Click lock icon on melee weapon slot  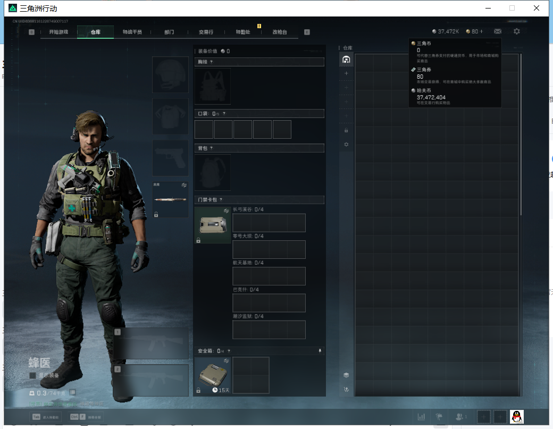tap(156, 214)
